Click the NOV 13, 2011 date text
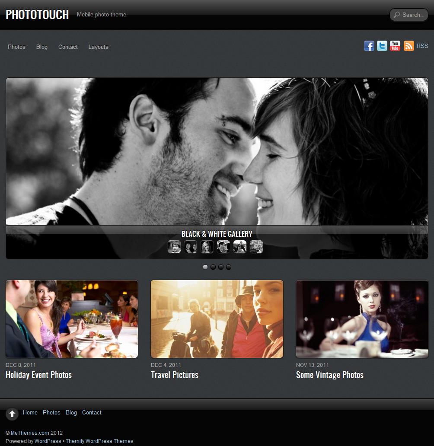 tap(313, 365)
